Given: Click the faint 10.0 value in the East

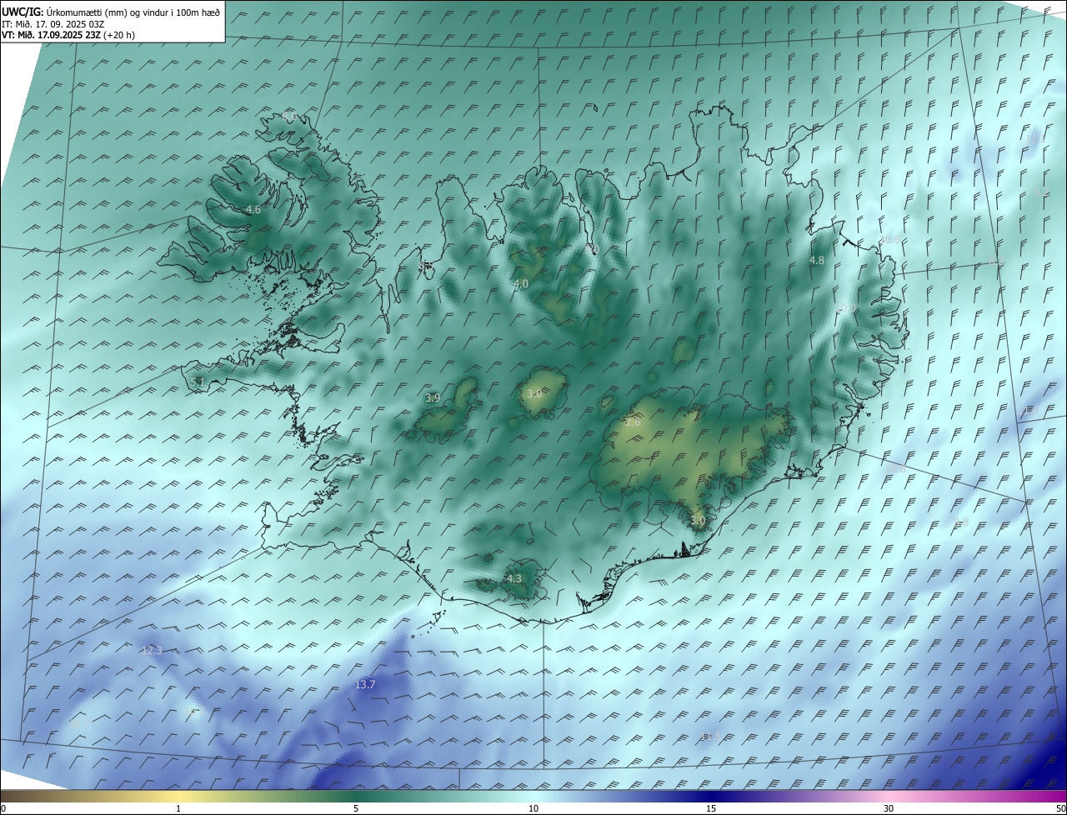Looking at the screenshot, I should 847,308.
